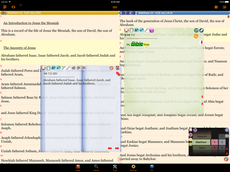Click 'An Introduction to Jesus the Messiah' heading
The width and height of the screenshot is (230, 172).
(x=31, y=23)
